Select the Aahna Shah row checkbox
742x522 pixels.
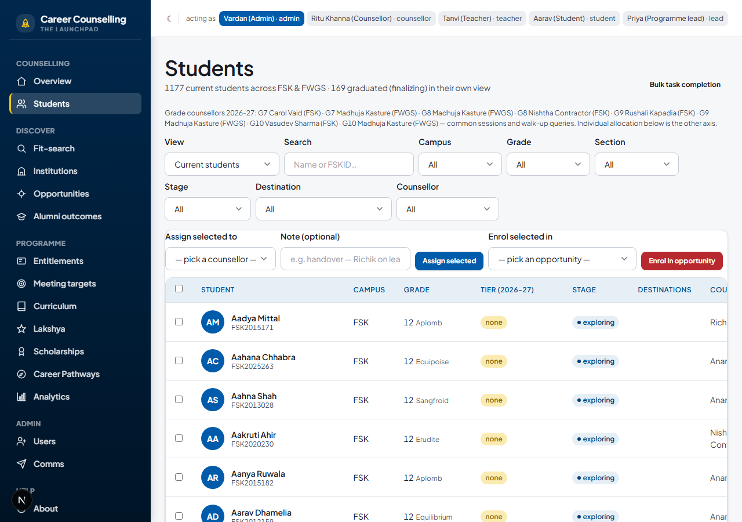(179, 399)
